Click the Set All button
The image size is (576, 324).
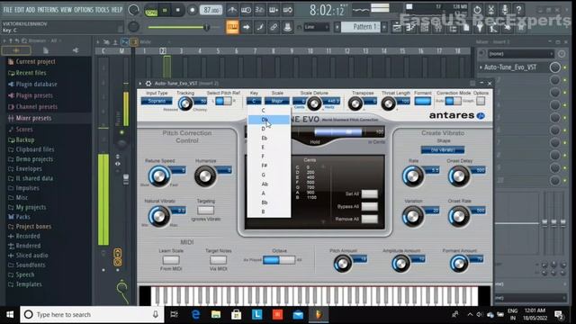coord(370,194)
